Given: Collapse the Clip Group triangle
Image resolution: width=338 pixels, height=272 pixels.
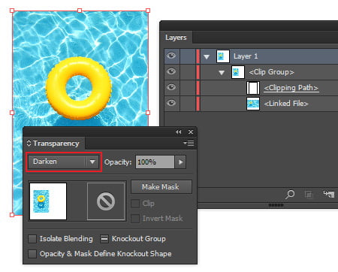Looking at the screenshot, I should 222,73.
